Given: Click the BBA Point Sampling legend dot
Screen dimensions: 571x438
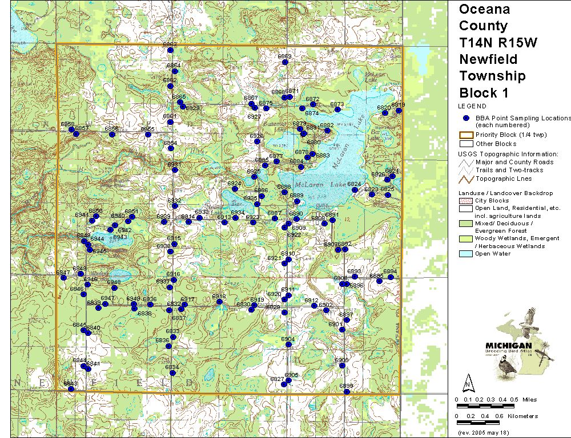Looking at the screenshot, I should (466, 118).
